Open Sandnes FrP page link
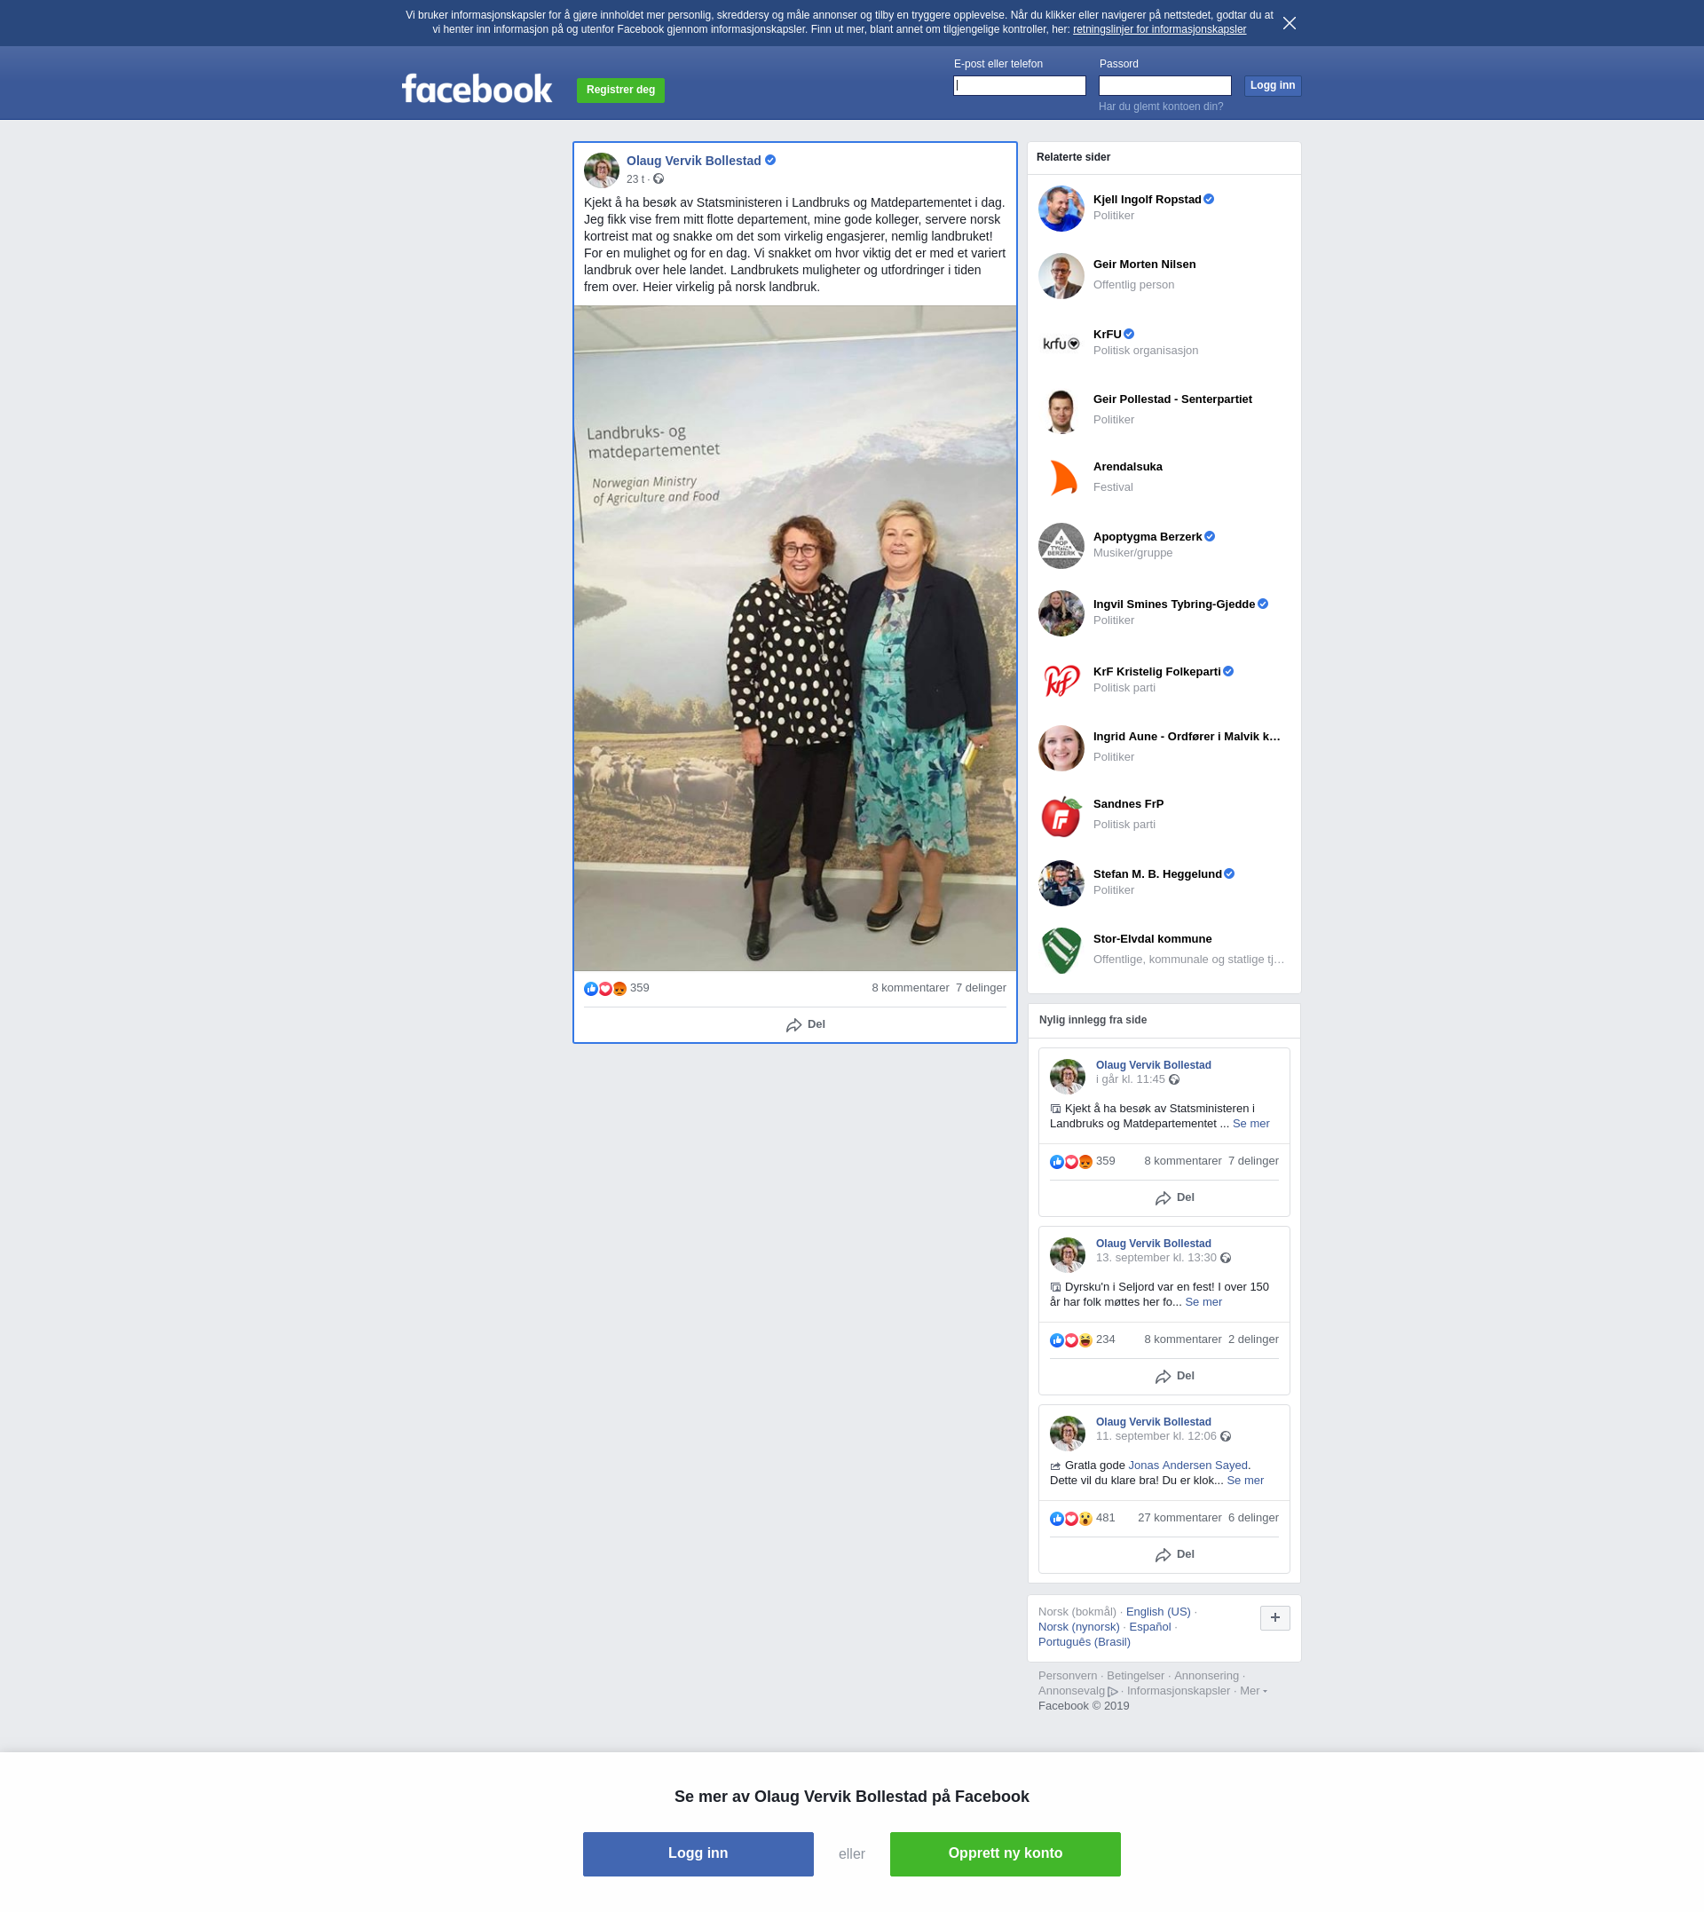The image size is (1704, 1912). point(1128,803)
